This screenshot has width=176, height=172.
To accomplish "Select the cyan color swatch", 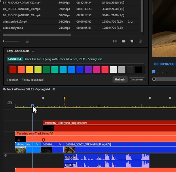I will [63, 69].
